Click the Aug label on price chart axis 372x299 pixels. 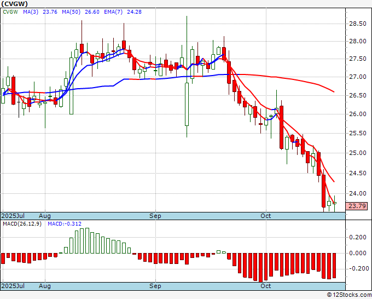tap(45, 216)
